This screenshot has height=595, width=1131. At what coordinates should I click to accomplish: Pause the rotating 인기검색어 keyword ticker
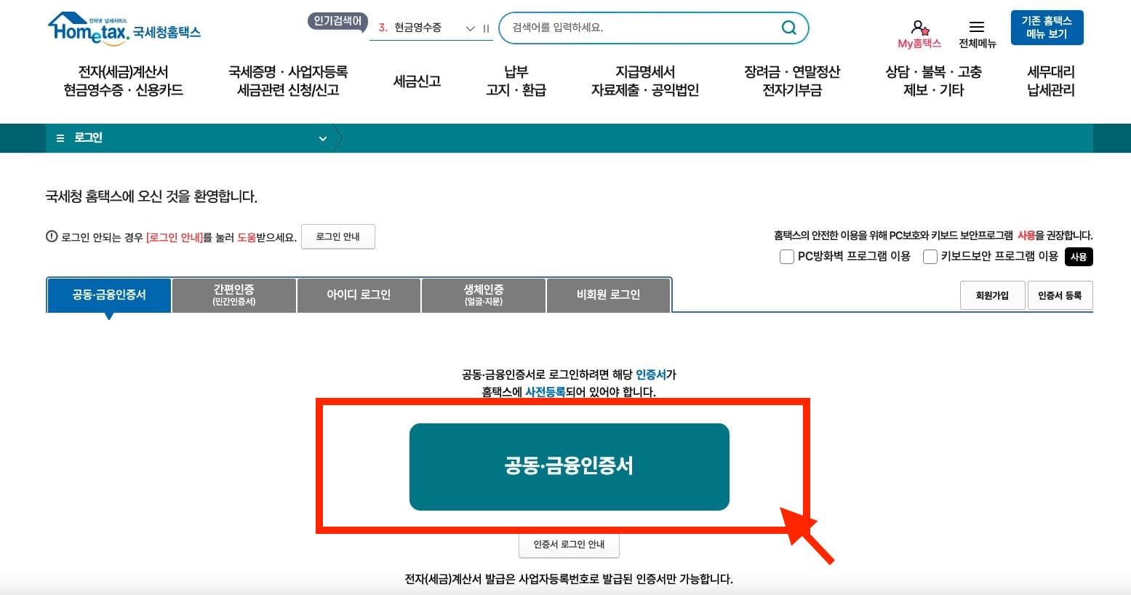click(x=485, y=29)
